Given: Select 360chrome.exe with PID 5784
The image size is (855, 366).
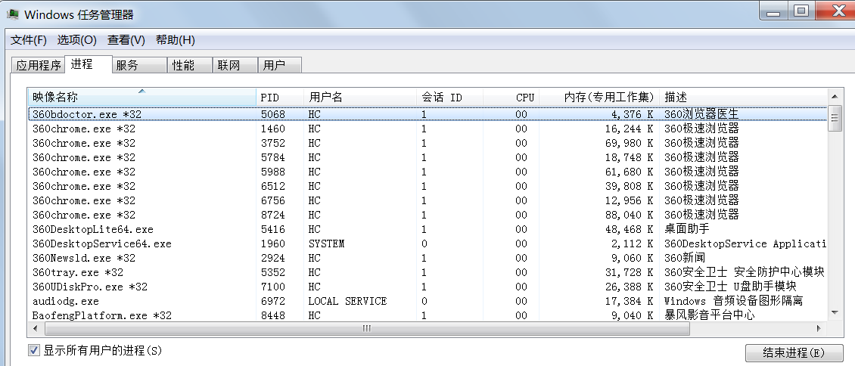Looking at the screenshot, I should coord(427,157).
